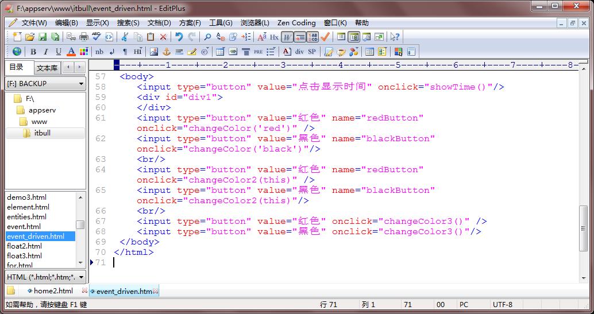
Task: Open the list tag dropdown icon
Action: [x=271, y=51]
